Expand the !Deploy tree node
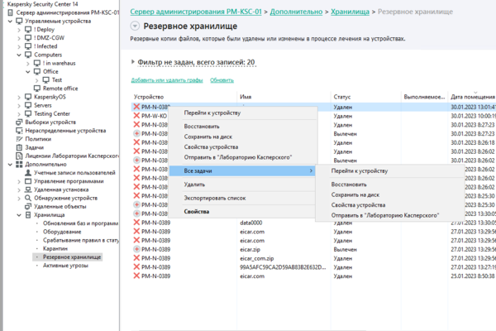Viewport: 496px width, 331px height. point(19,30)
